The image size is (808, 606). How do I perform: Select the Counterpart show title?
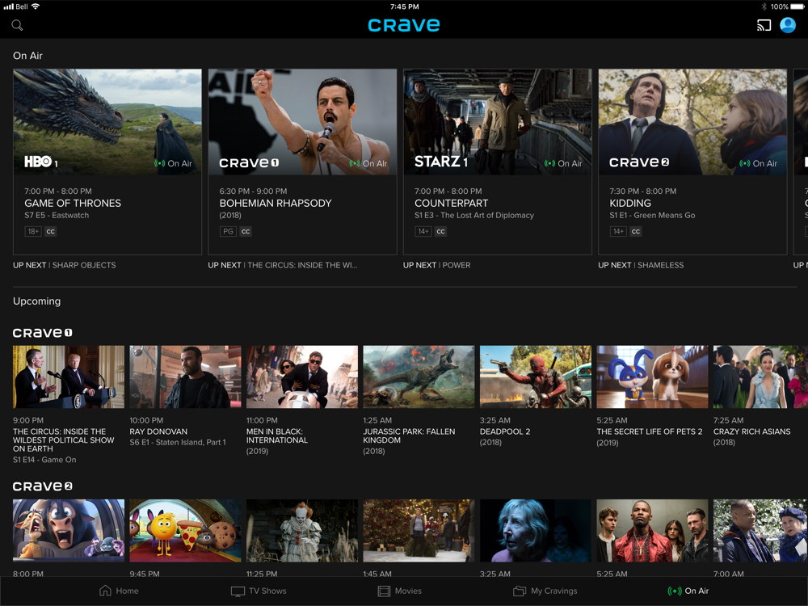(x=452, y=203)
